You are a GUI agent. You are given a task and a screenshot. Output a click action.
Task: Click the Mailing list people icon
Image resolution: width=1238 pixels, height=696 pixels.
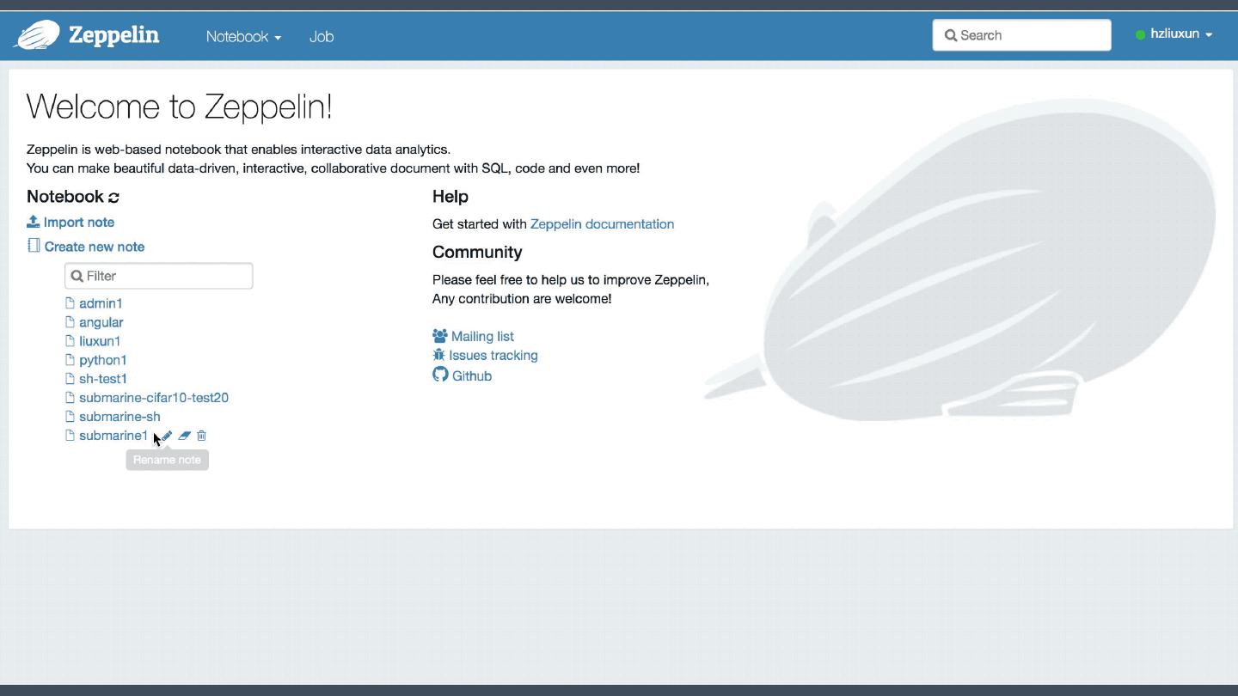pos(440,336)
